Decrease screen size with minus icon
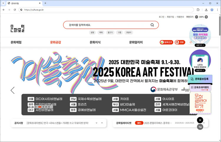Viewport: 221px width, 142px height. pos(197,17)
